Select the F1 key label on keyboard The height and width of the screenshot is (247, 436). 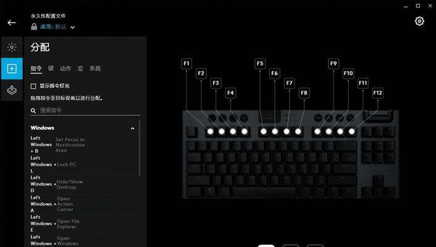tap(187, 64)
